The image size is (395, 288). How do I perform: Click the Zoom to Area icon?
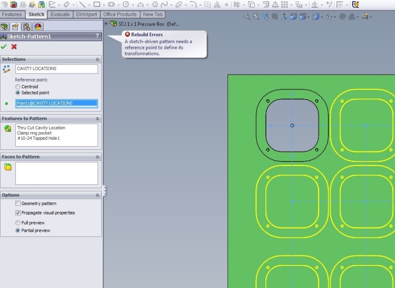(256, 16)
